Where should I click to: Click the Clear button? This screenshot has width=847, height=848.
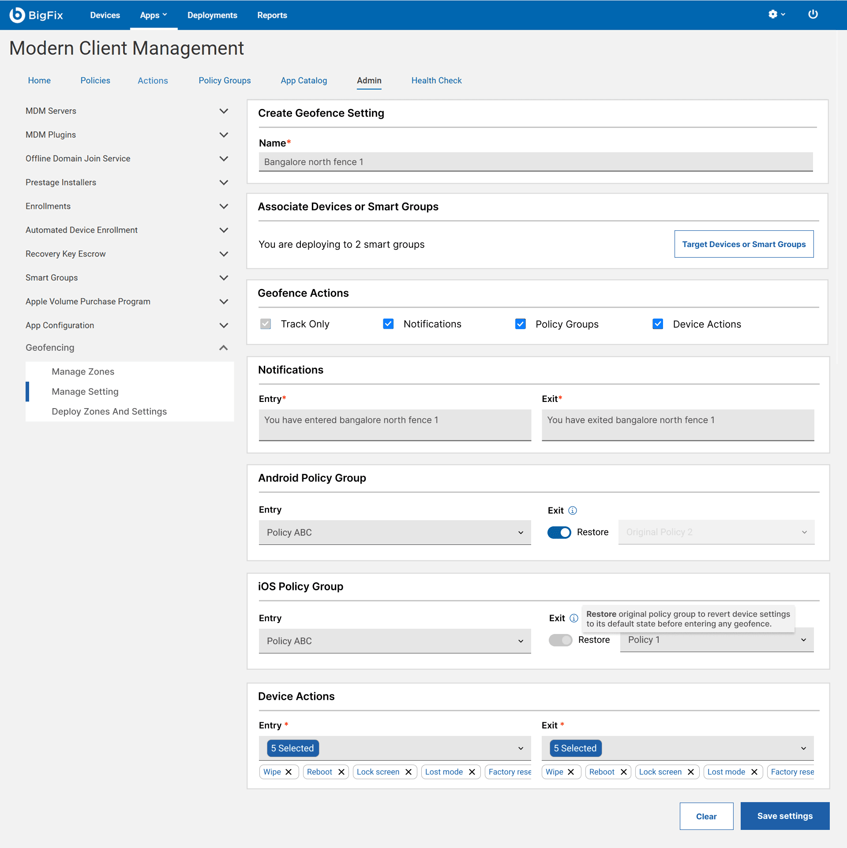click(x=706, y=816)
